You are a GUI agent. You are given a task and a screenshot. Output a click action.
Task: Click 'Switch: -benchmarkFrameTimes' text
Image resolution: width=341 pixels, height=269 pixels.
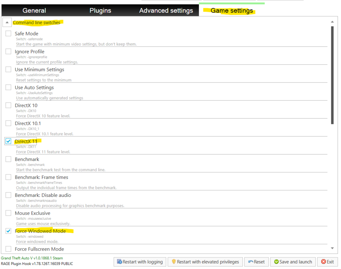click(x=39, y=183)
